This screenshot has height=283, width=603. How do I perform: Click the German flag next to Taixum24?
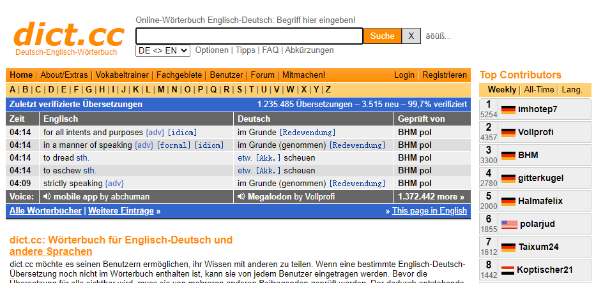(508, 247)
